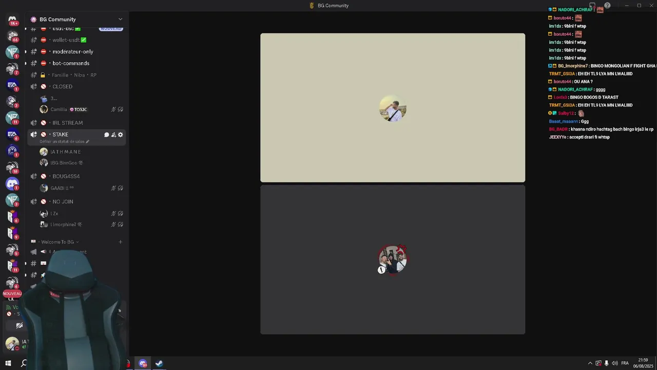Toggle the camera-off button in voice panel
This screenshot has width=657, height=370.
[x=20, y=325]
